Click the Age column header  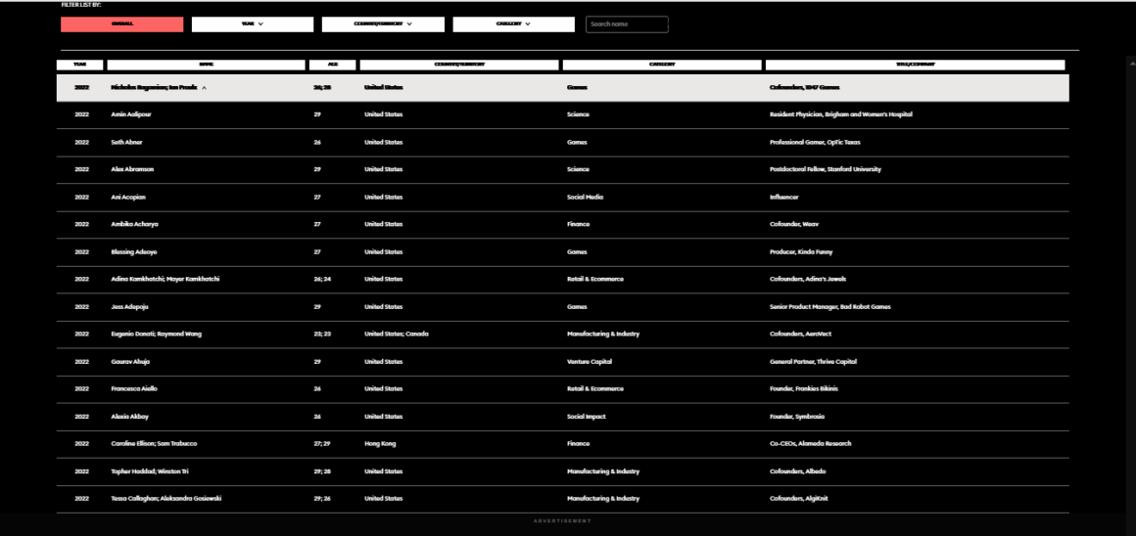pyautogui.click(x=332, y=65)
